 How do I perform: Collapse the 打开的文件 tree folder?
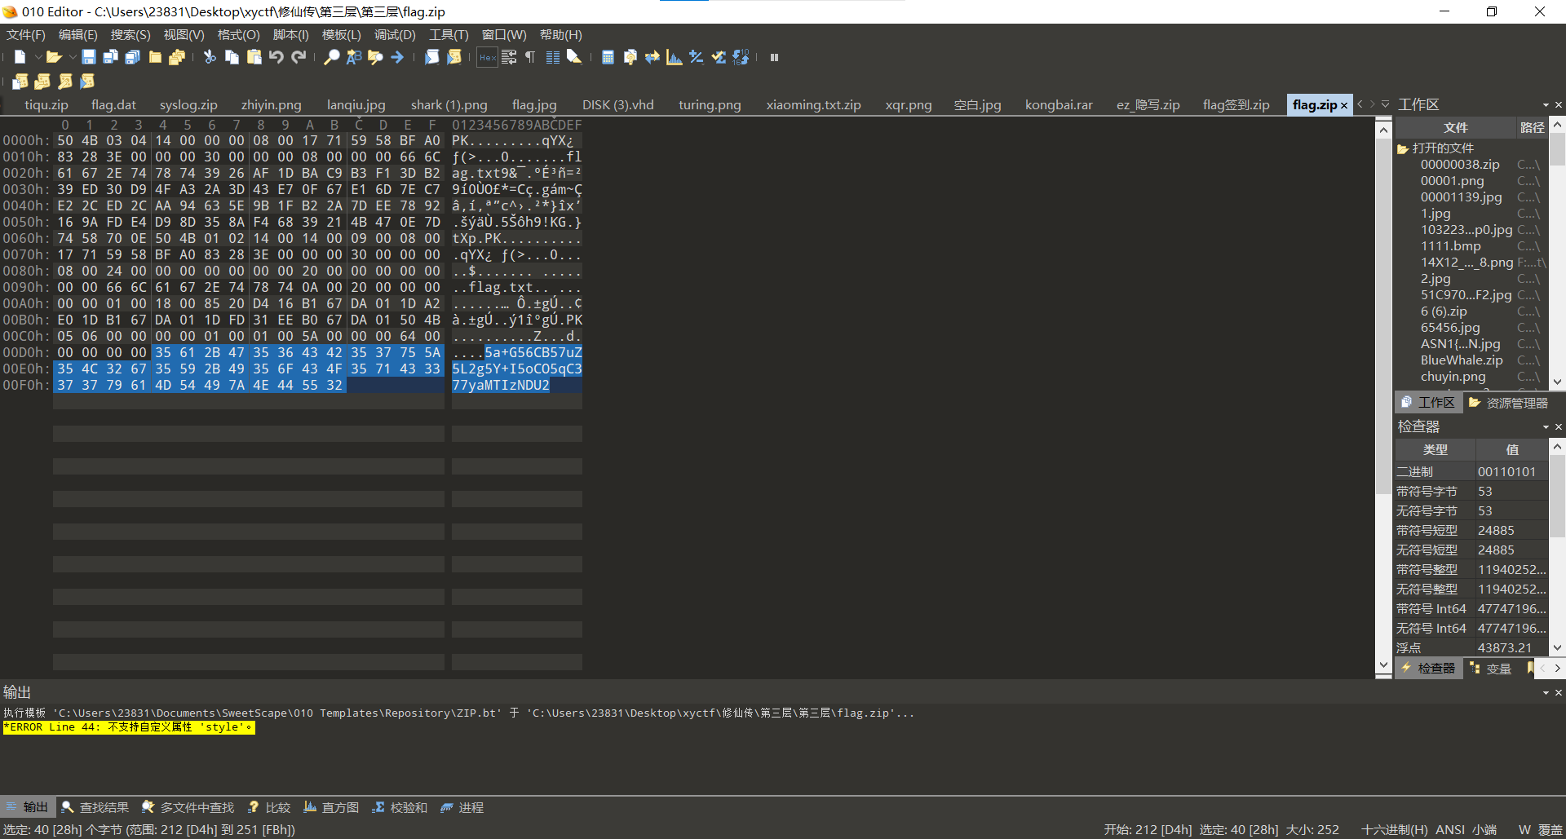[x=1403, y=148]
